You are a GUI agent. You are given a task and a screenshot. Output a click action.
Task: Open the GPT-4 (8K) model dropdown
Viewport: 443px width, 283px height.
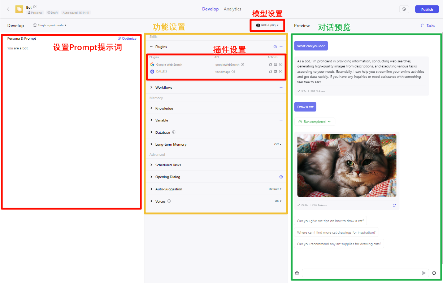[267, 25]
